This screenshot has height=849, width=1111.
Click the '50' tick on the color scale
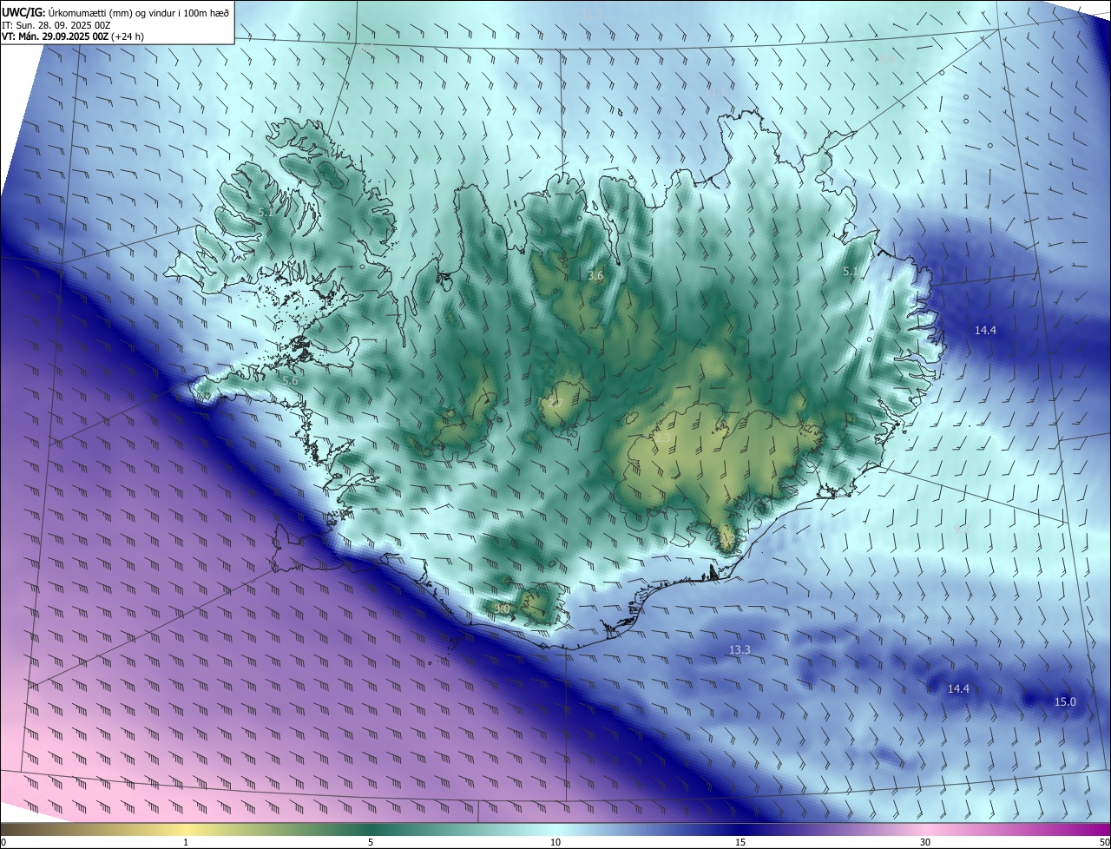(1104, 842)
